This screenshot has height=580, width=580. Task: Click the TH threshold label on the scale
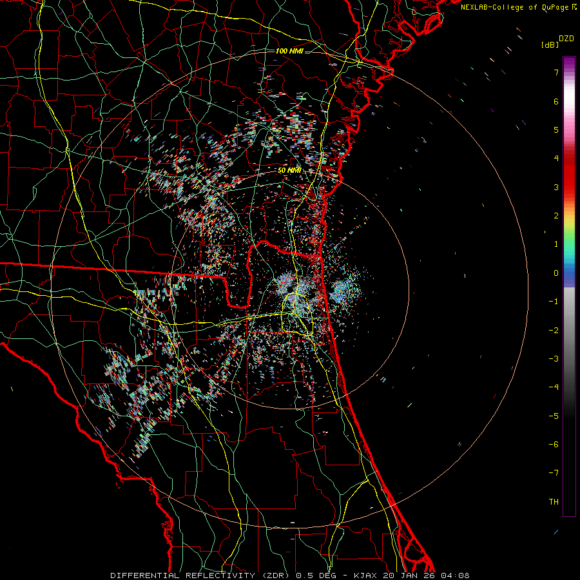(554, 502)
